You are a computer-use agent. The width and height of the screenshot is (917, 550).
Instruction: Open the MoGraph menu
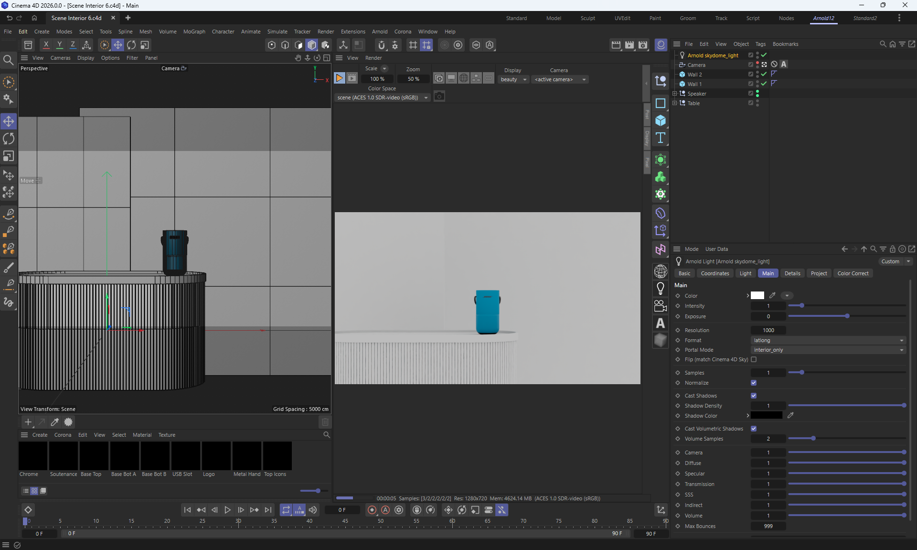(194, 32)
